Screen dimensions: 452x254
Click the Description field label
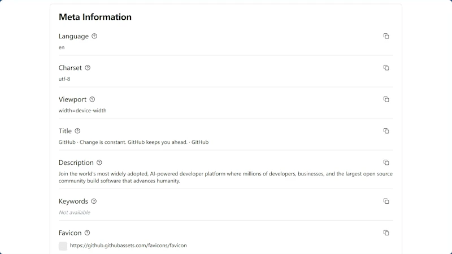76,163
